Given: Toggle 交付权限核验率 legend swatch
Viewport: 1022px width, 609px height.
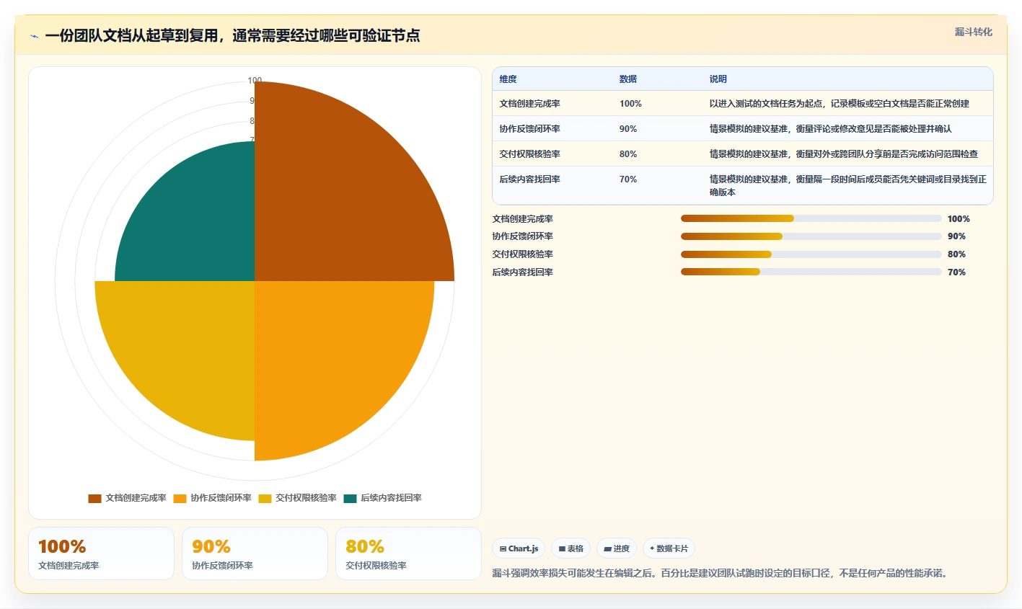Looking at the screenshot, I should [265, 498].
